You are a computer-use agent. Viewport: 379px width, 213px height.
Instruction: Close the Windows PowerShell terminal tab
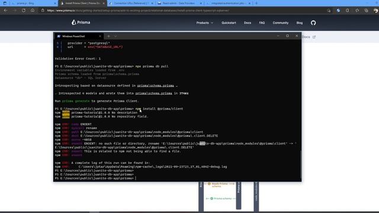(100, 36)
